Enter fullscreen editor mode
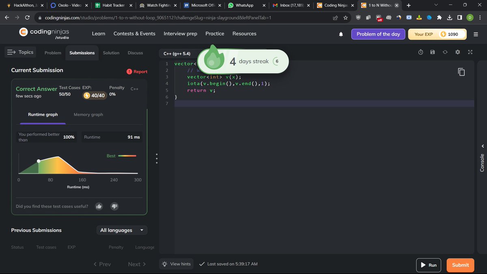 click(x=470, y=52)
